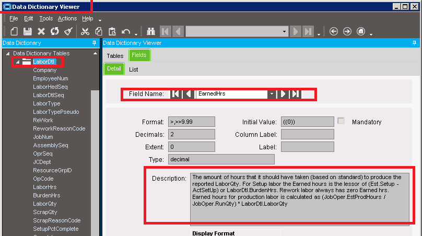This screenshot has width=422, height=236.
Task: Jump to last field in Field Name navigator
Action: tap(295, 94)
